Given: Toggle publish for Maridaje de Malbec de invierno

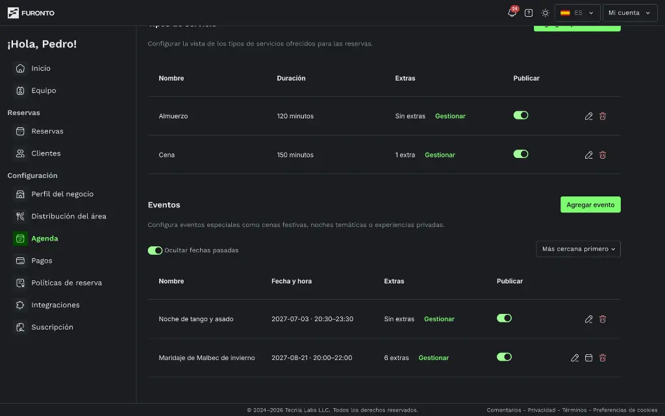Looking at the screenshot, I should point(504,357).
